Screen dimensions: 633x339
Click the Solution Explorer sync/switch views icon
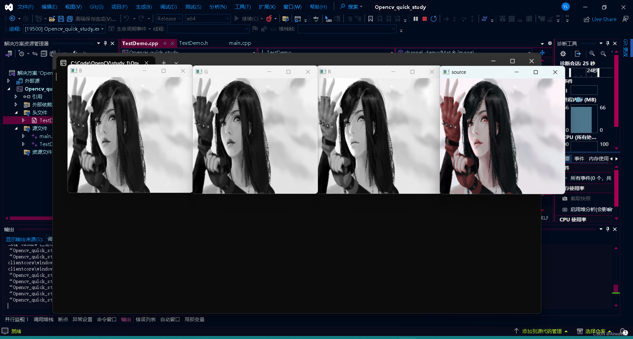[x=35, y=53]
